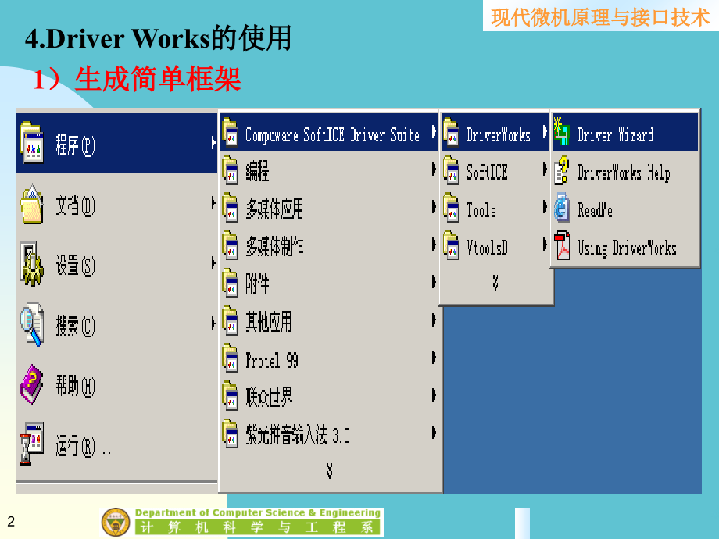
Task: Click the ReadMe Internet Explorer icon
Action: pos(562,208)
